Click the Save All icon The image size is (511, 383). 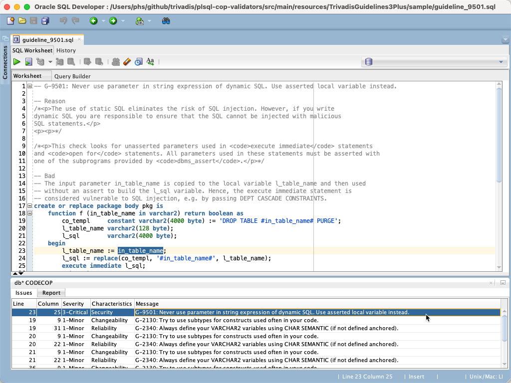point(45,21)
